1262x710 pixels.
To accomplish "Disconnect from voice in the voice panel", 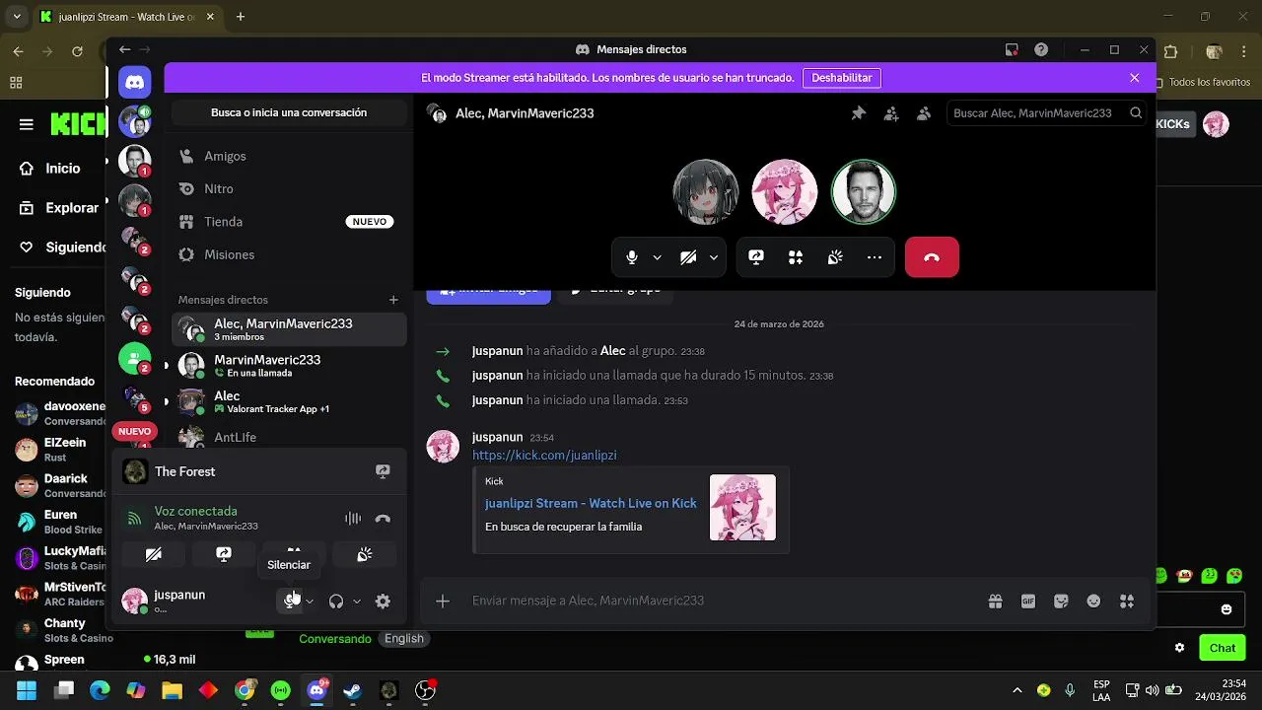I will (x=383, y=519).
